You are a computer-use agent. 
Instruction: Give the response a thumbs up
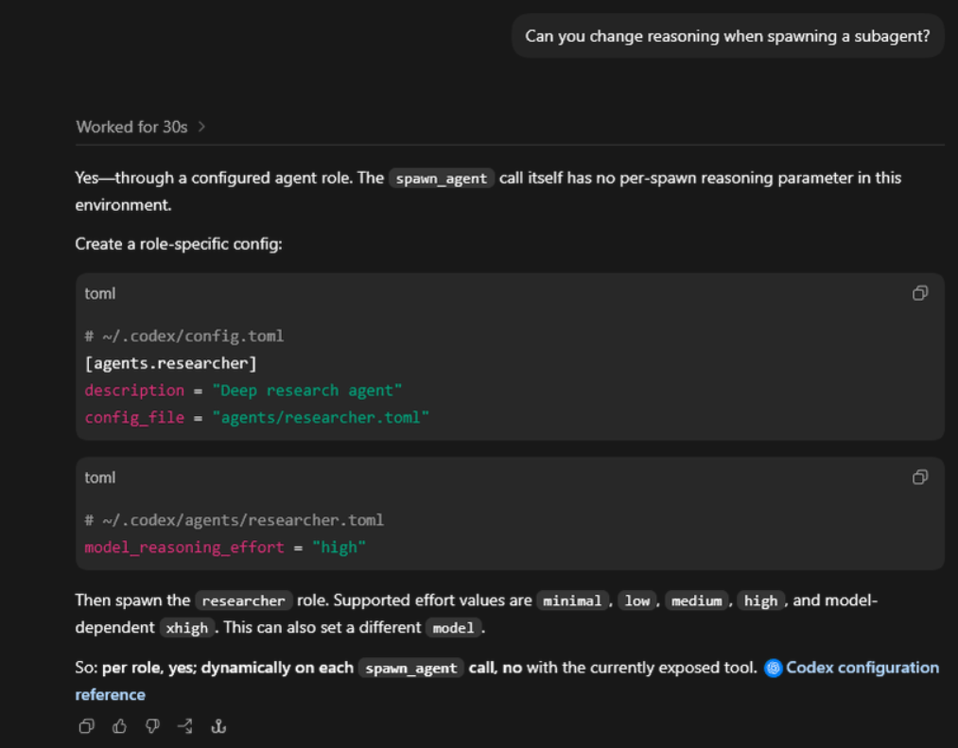(120, 726)
